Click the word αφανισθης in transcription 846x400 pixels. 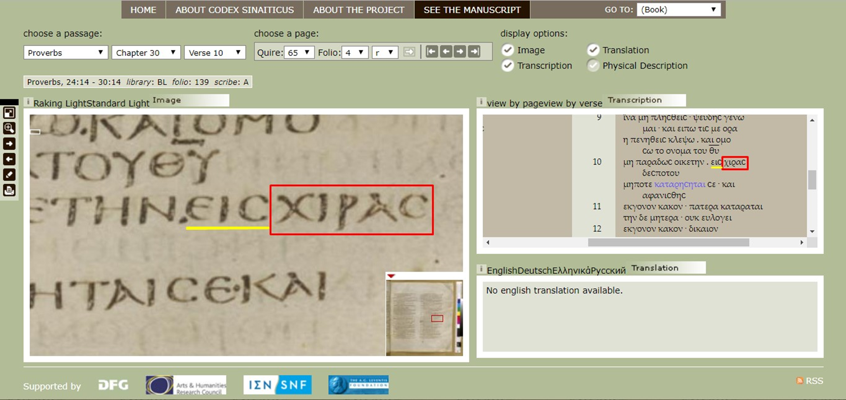tap(664, 196)
